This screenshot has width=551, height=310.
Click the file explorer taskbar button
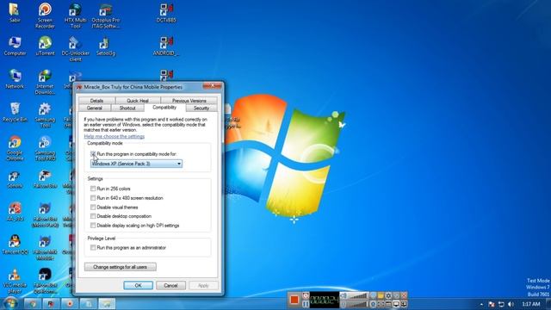click(107, 303)
